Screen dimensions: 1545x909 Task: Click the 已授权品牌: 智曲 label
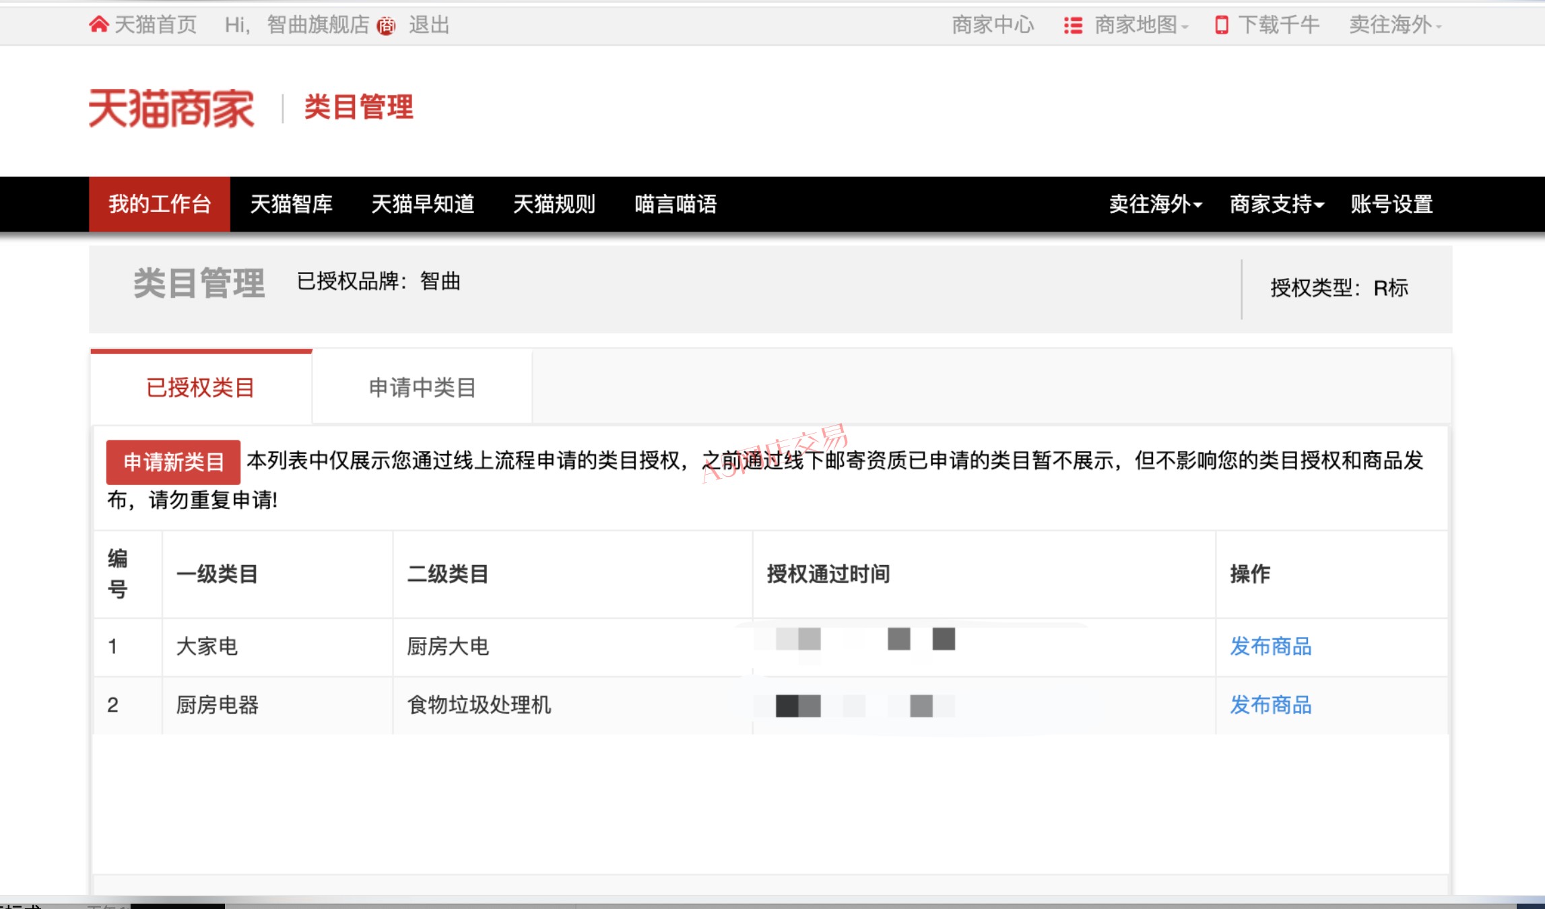(379, 281)
